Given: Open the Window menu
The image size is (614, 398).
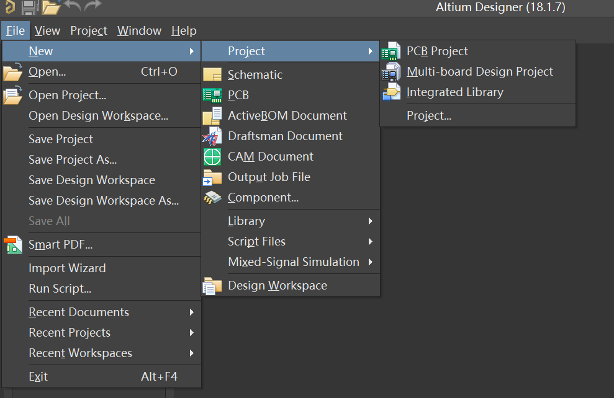Looking at the screenshot, I should pos(140,30).
